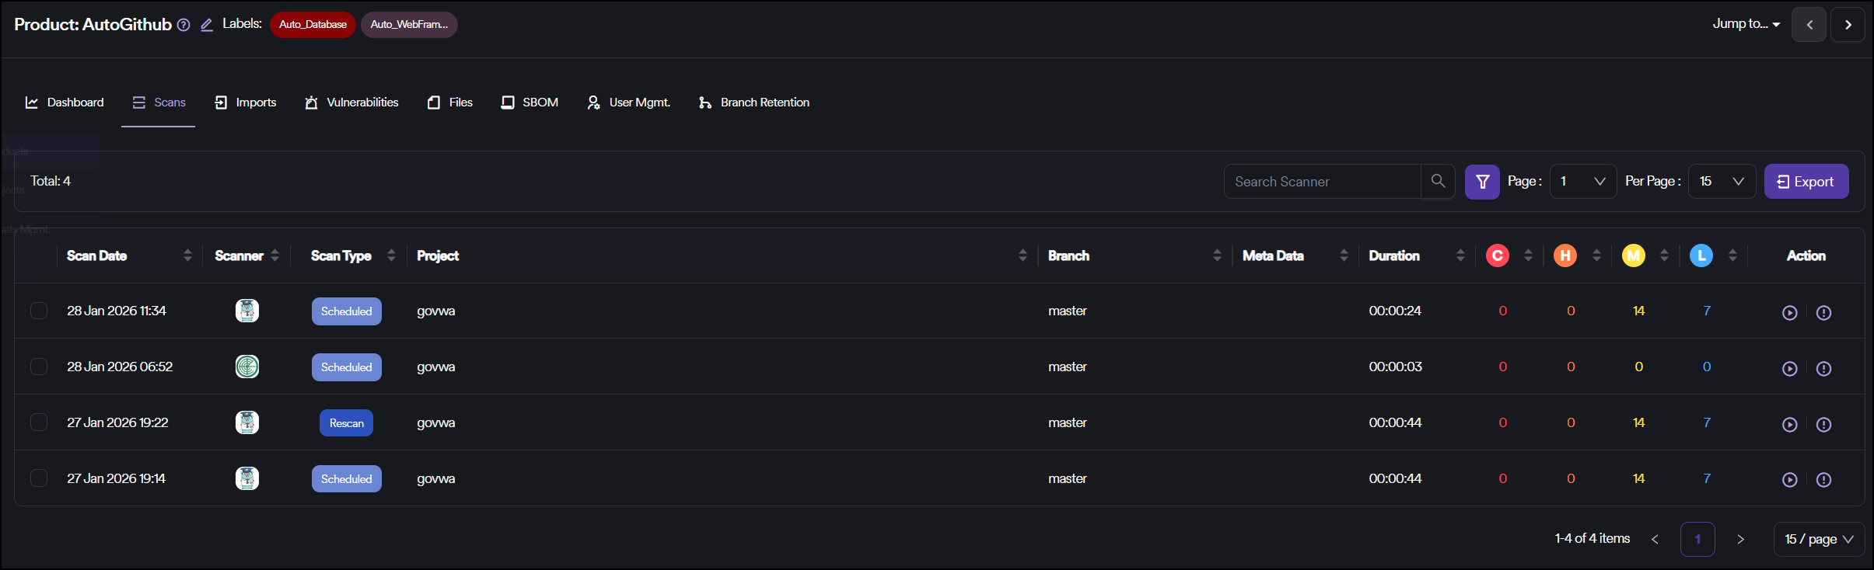Tick the checkbox for 27 Jan 2026 19:22 scan
Viewport: 1874px width, 570px height.
[x=39, y=422]
